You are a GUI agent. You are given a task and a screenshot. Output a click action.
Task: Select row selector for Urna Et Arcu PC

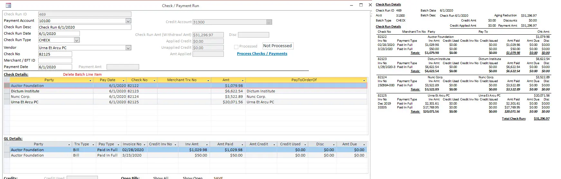(7, 102)
